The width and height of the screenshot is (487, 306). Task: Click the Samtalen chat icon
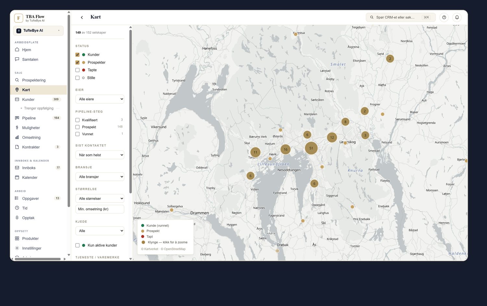pos(17,59)
